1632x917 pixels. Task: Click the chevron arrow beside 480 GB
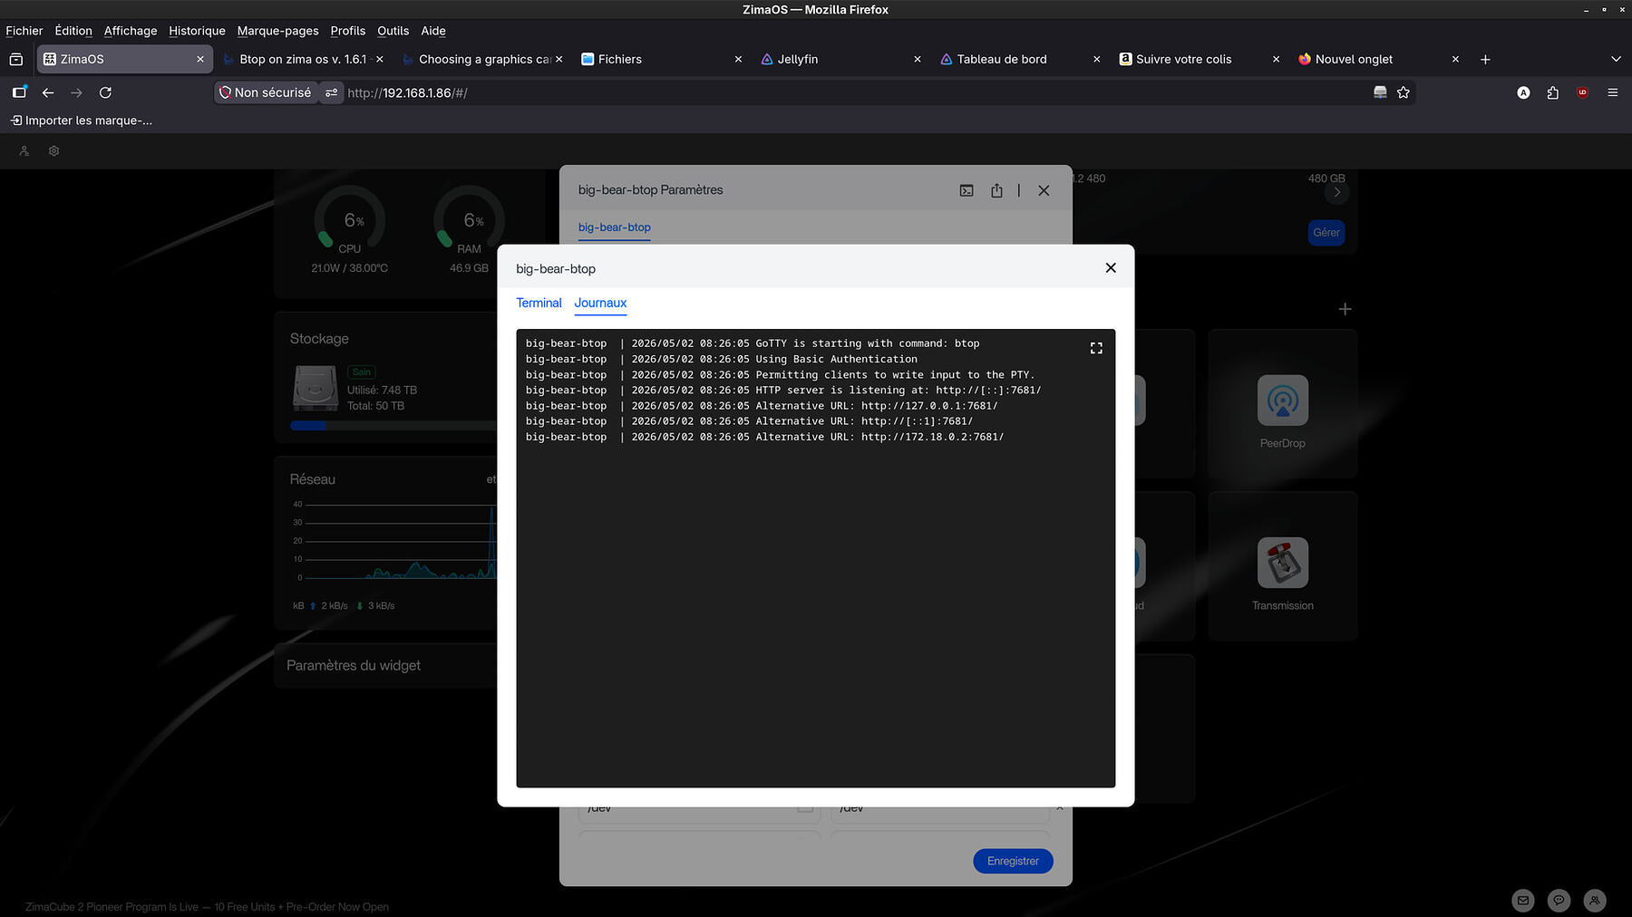coord(1336,192)
